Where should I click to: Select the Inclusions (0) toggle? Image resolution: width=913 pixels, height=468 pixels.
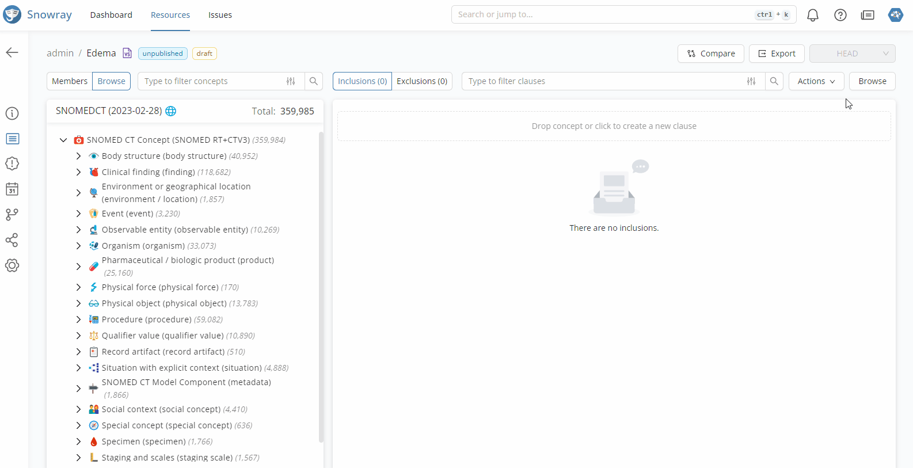click(362, 81)
